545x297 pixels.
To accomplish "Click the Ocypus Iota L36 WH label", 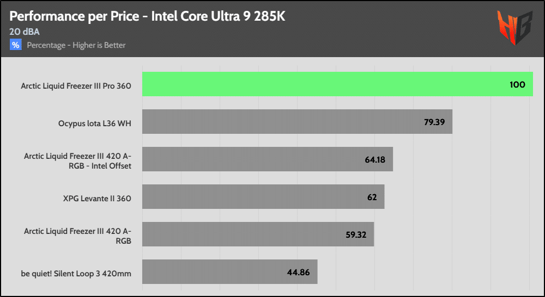I will [95, 123].
